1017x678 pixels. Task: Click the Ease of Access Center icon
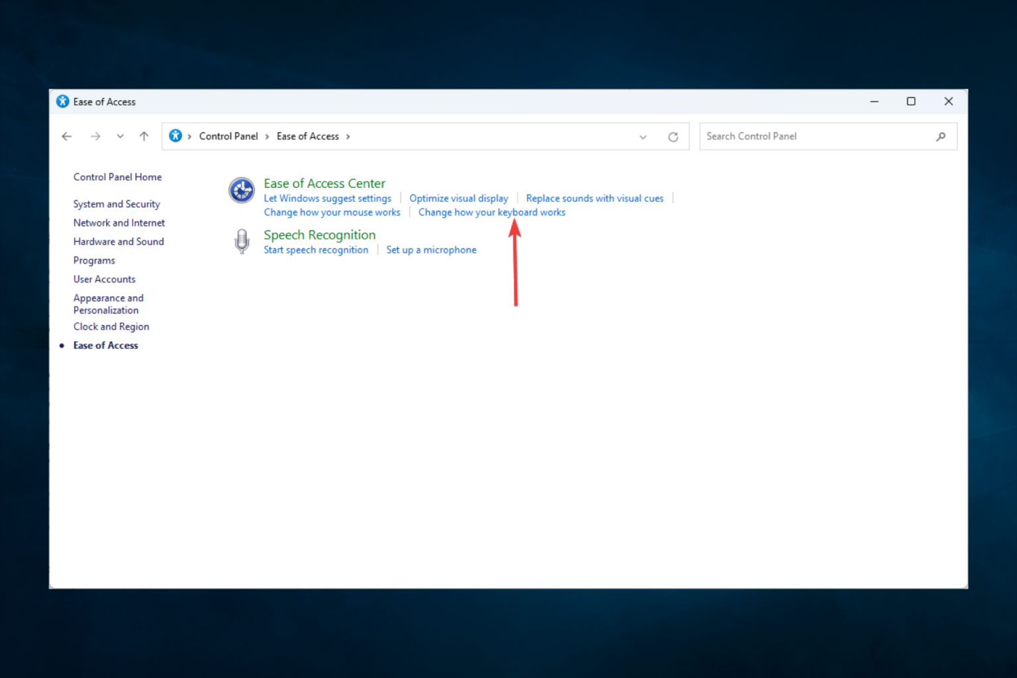(242, 191)
